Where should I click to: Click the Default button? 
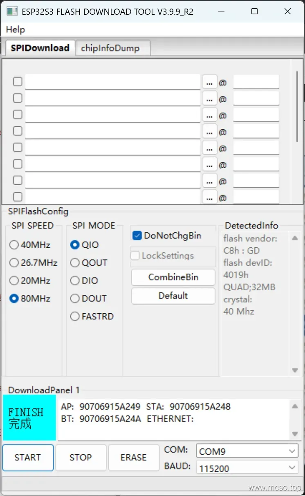[173, 296]
